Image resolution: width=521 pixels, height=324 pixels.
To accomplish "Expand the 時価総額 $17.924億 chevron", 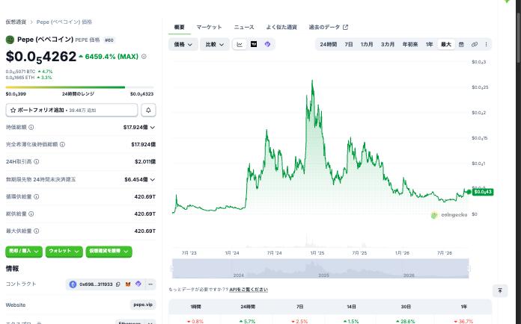I will tap(153, 128).
